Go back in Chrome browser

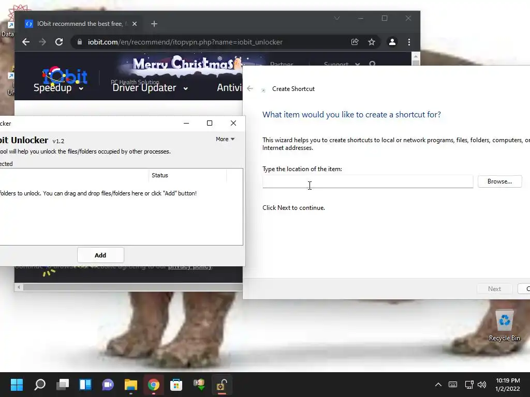pyautogui.click(x=26, y=42)
